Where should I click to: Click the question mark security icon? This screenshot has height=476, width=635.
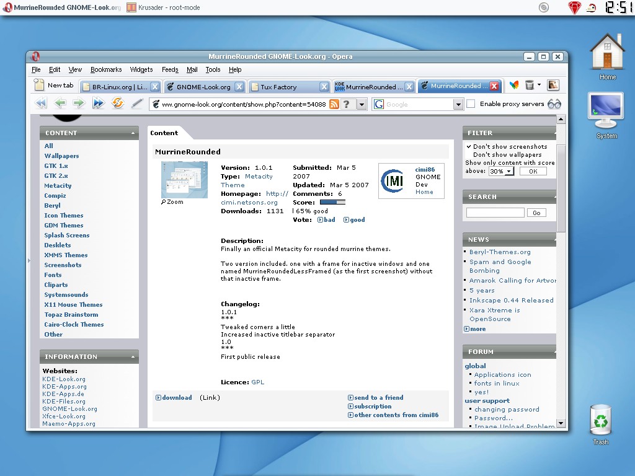[347, 104]
